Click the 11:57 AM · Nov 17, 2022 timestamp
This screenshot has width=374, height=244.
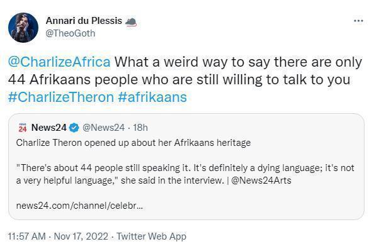tap(58, 236)
